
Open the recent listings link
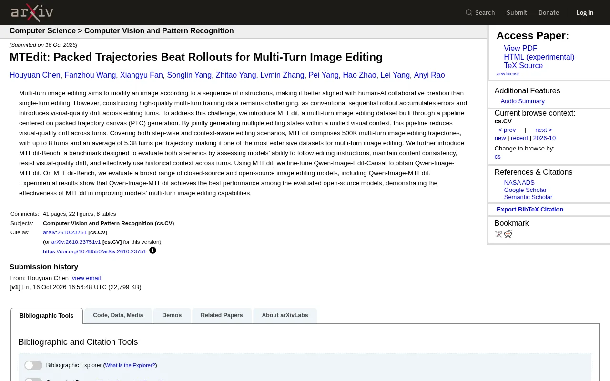pos(519,138)
